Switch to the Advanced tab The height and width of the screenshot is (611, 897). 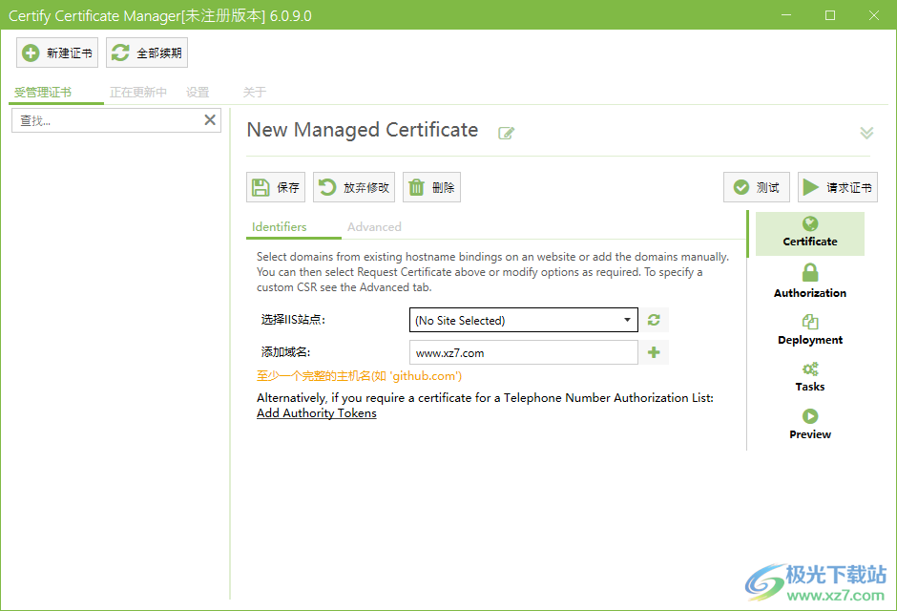tap(374, 226)
